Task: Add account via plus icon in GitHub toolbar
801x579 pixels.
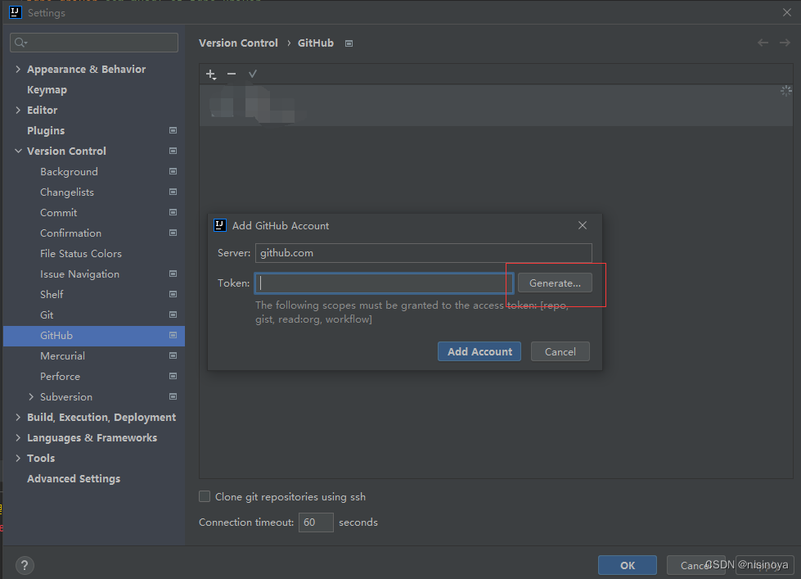Action: 211,75
